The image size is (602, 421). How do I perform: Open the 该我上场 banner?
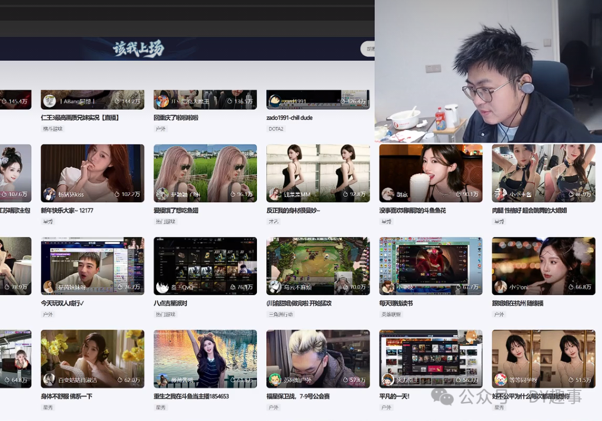tap(138, 48)
